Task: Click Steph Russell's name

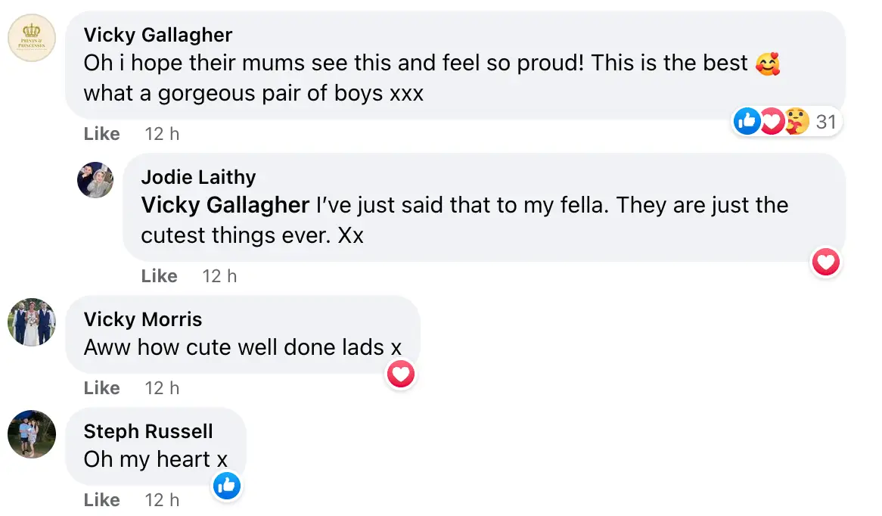Action: [x=148, y=431]
